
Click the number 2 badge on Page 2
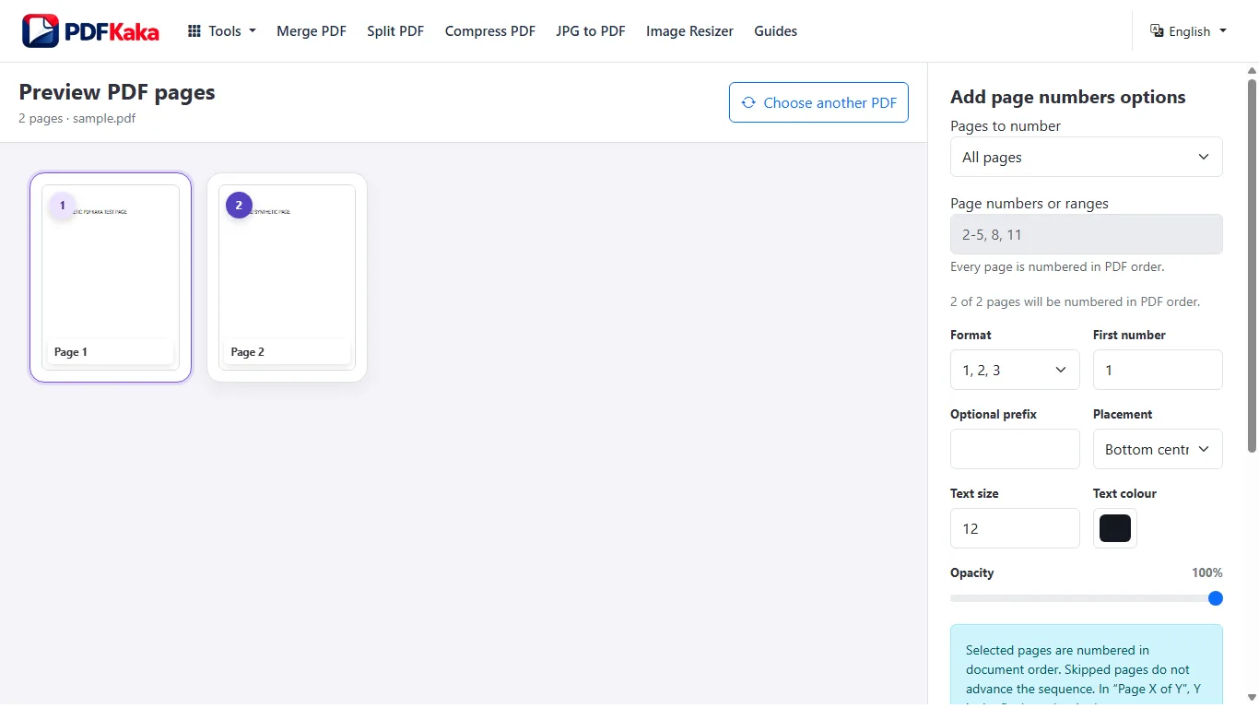[239, 206]
